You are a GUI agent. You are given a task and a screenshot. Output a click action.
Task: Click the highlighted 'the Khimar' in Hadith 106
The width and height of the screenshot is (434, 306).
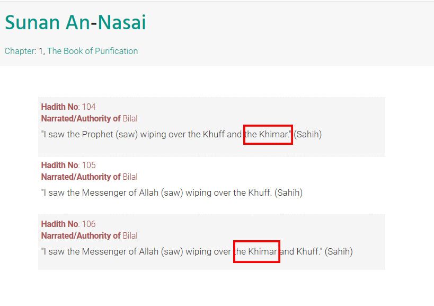(x=256, y=251)
